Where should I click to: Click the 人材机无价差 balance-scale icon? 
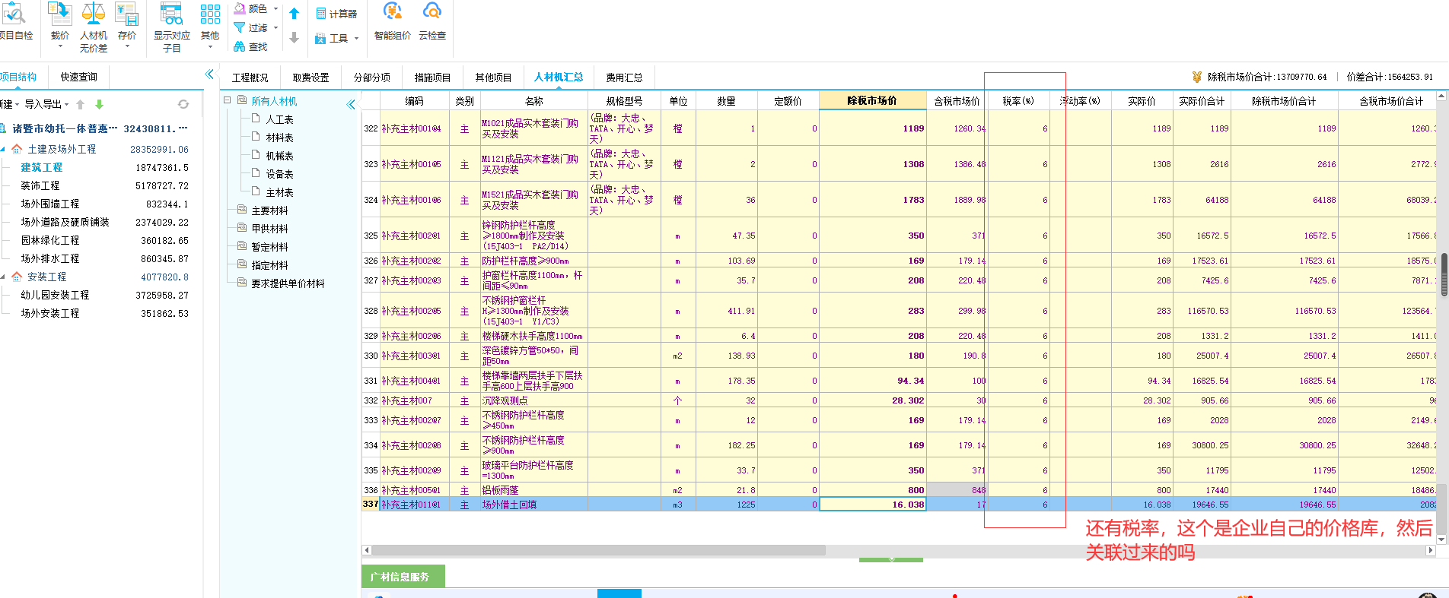click(x=94, y=13)
